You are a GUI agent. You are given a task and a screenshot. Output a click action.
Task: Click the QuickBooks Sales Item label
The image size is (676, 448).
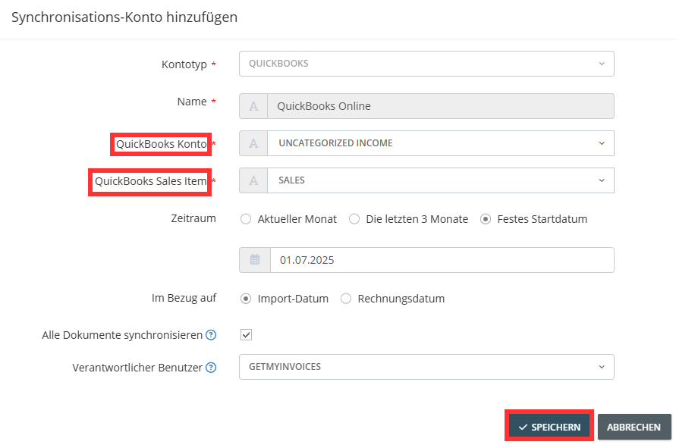tap(151, 181)
